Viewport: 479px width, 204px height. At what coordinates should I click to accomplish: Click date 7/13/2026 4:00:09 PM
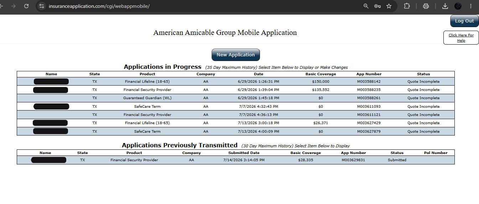pos(259,131)
